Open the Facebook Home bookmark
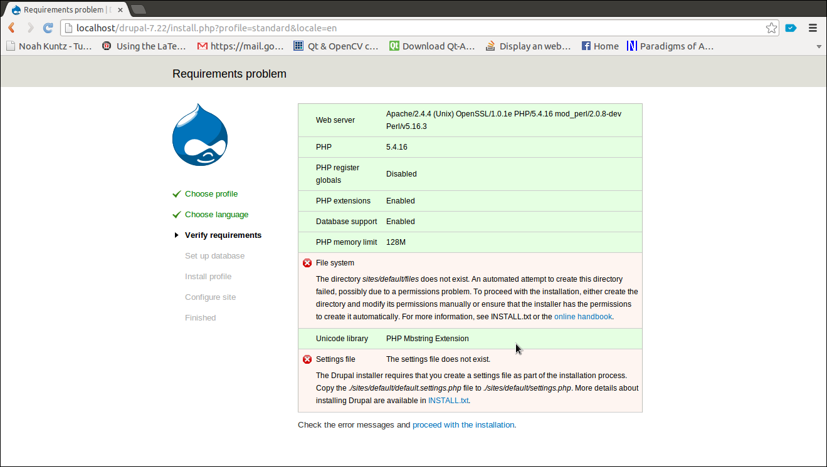 (600, 46)
